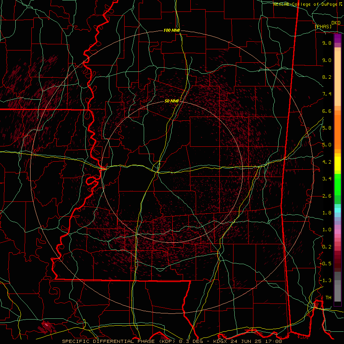Select the 9.8 value on the color scale
344x344 pixels.
pyautogui.click(x=327, y=43)
